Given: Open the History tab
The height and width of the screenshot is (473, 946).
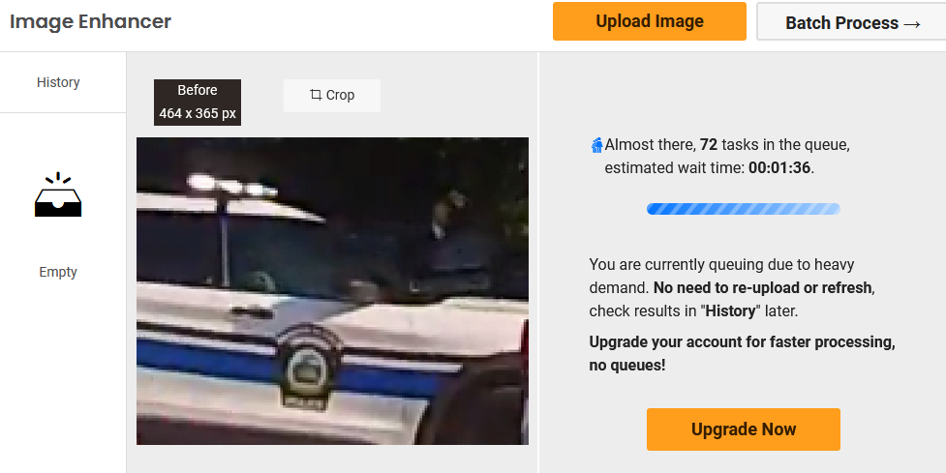Looking at the screenshot, I should pos(58,82).
